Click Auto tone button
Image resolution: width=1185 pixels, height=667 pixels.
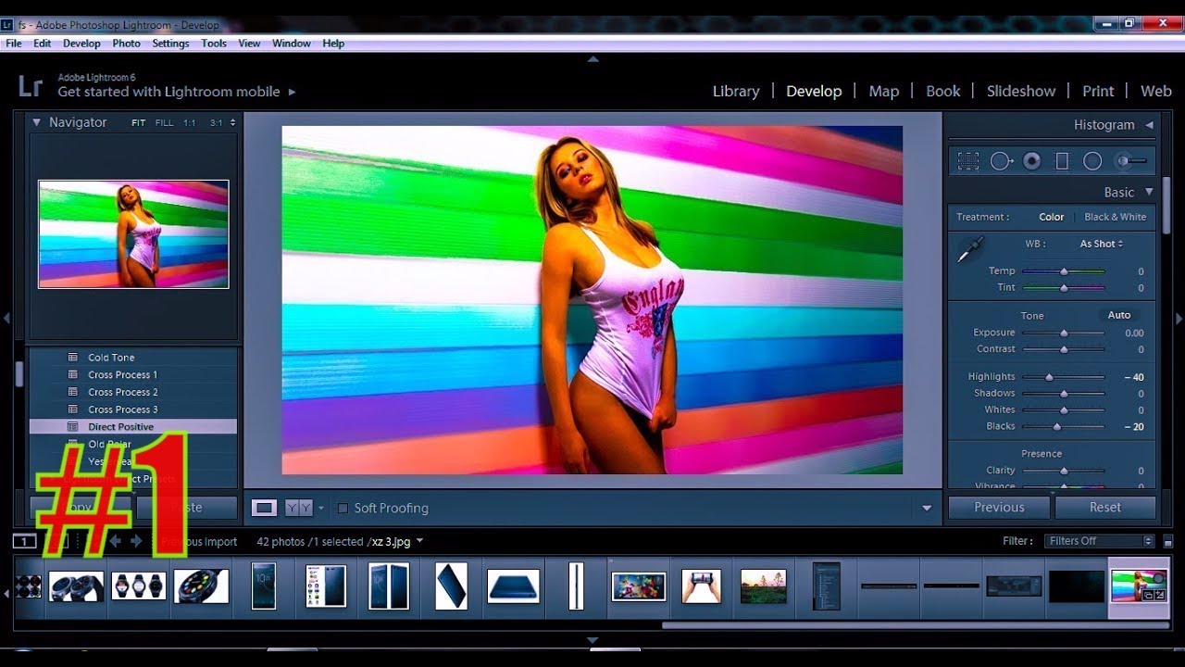pyautogui.click(x=1119, y=315)
